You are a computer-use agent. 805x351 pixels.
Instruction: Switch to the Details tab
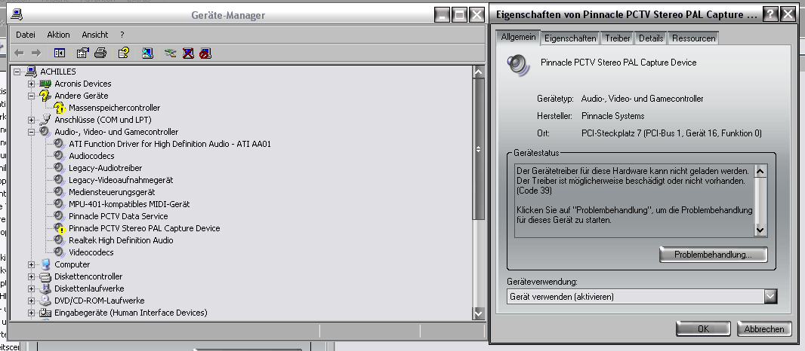651,38
